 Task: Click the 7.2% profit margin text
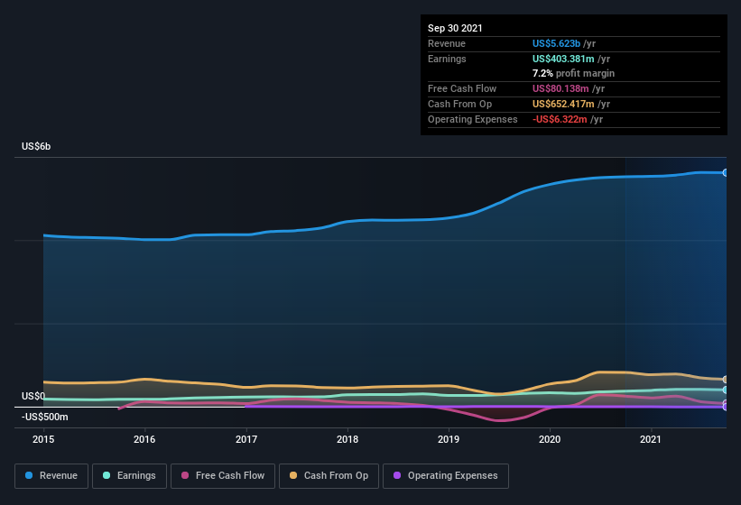(573, 73)
